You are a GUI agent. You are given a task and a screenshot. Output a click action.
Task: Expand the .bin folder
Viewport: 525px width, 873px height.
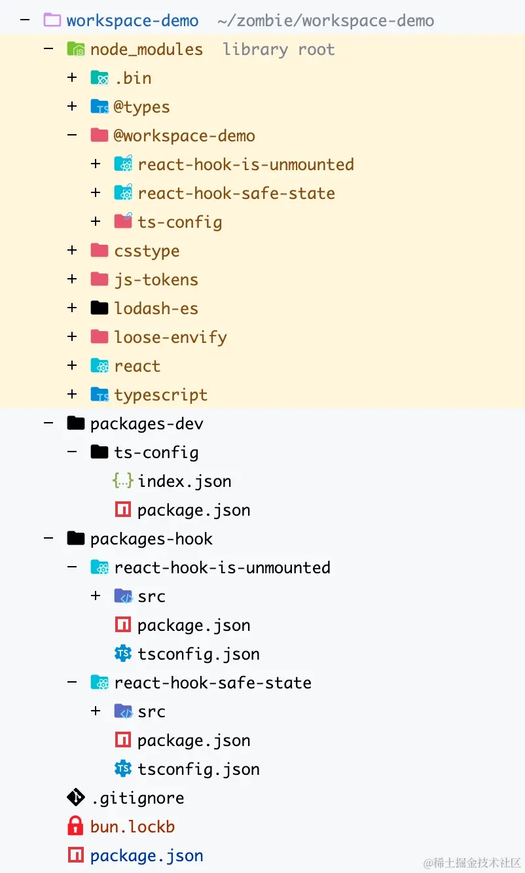click(72, 77)
